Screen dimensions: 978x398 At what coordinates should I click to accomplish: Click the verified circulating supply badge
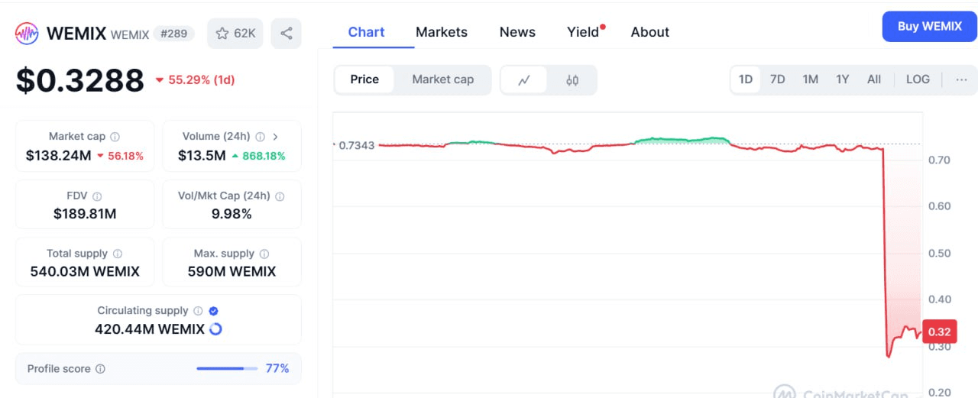click(x=214, y=311)
